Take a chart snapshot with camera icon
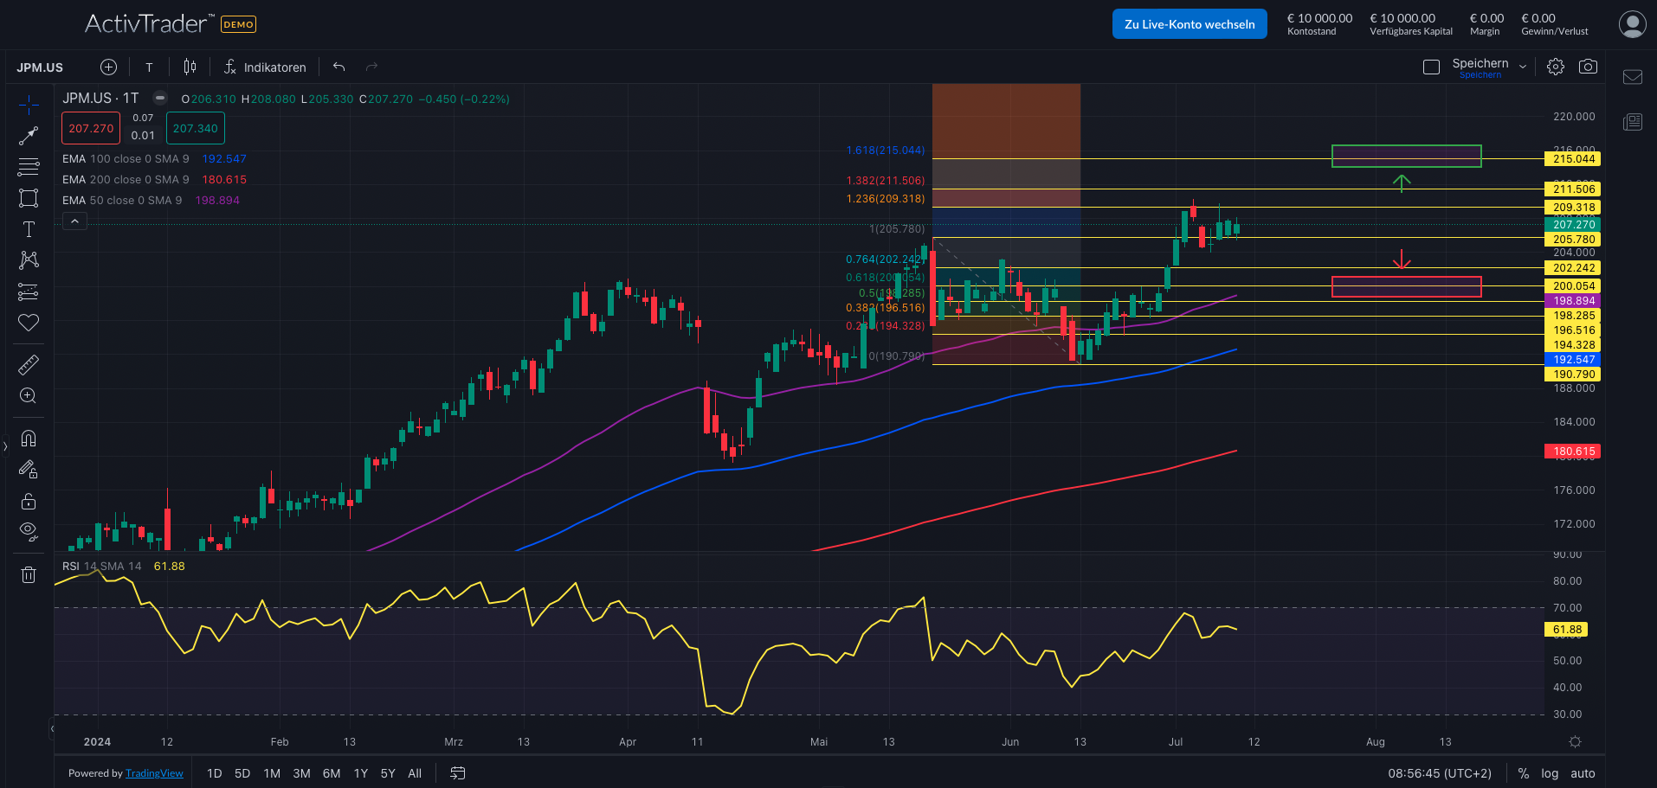The image size is (1657, 788). pyautogui.click(x=1588, y=67)
